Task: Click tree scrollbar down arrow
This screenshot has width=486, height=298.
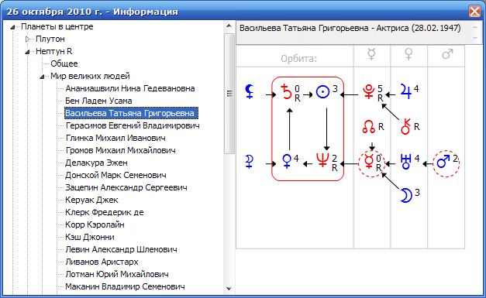Action: coord(229,289)
